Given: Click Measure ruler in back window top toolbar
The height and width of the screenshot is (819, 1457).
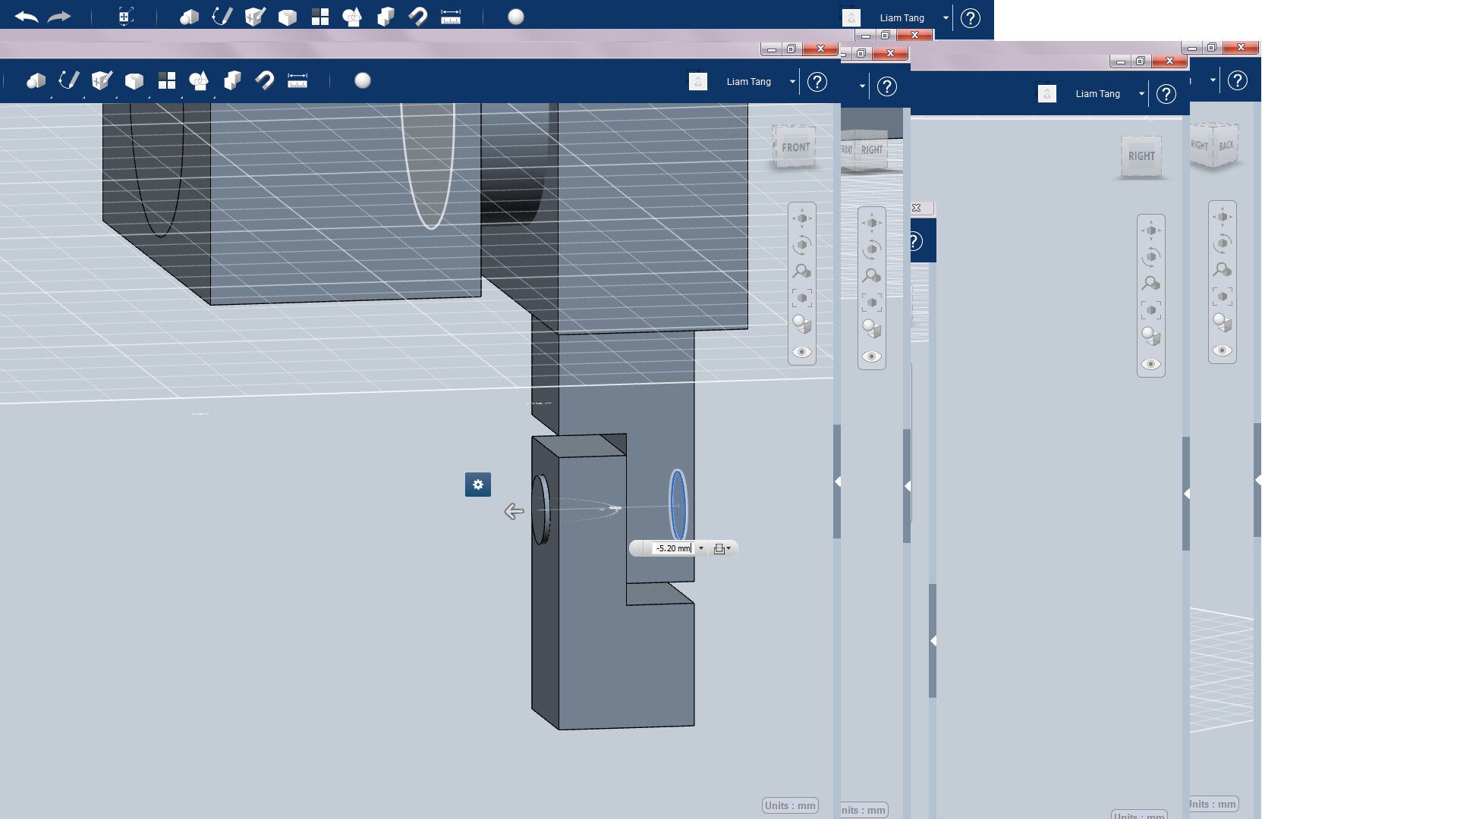Looking at the screenshot, I should pos(451,17).
